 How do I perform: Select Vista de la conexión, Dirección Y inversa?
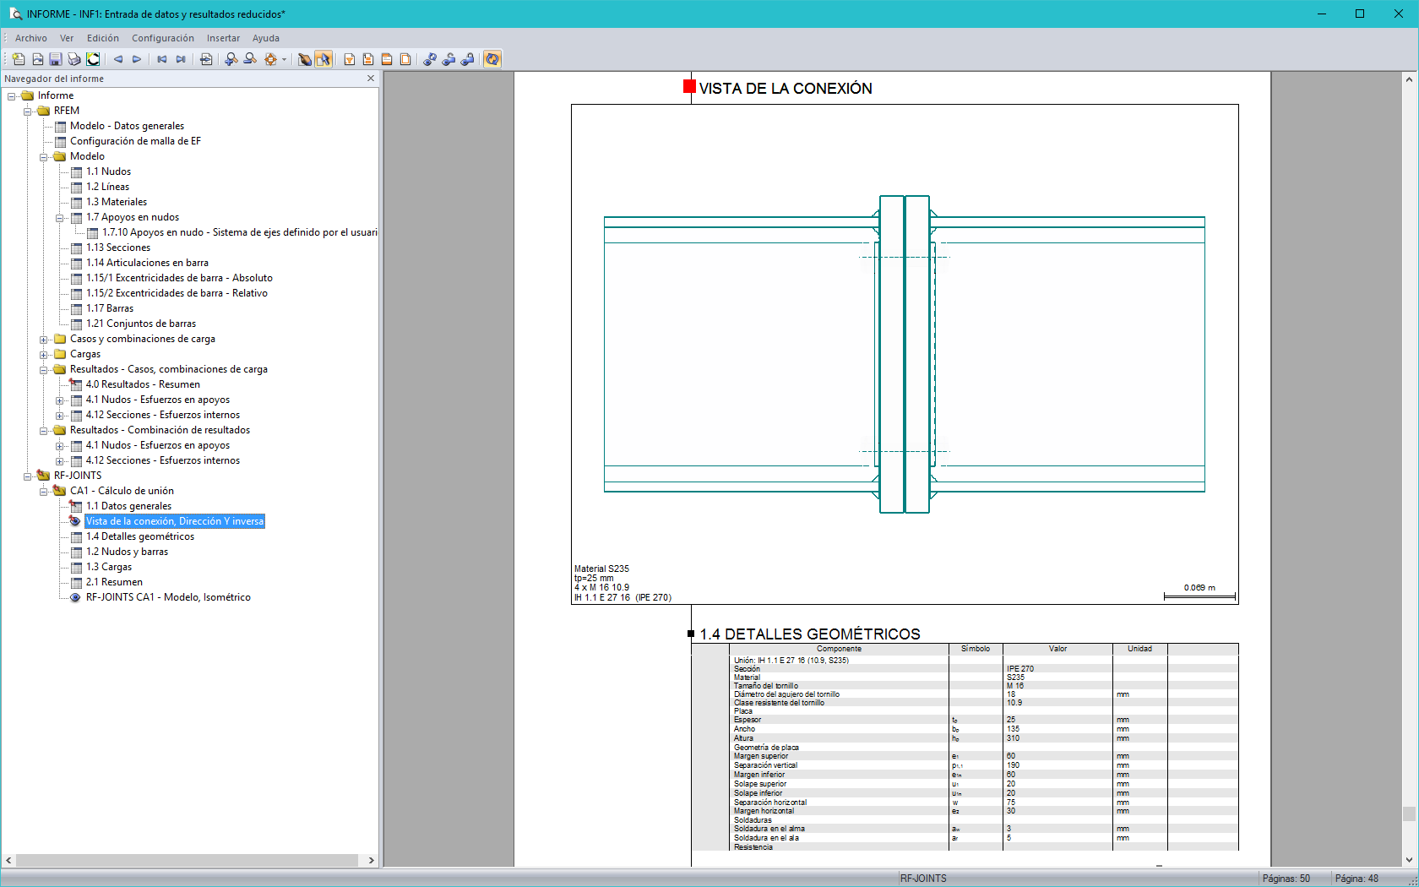pos(175,521)
